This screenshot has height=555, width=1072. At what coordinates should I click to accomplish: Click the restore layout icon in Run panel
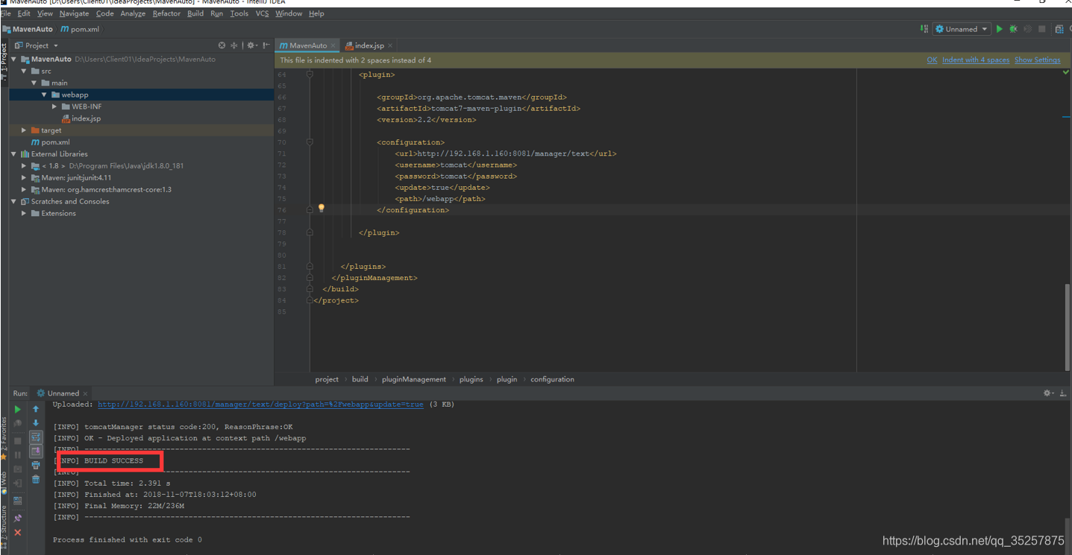coord(17,501)
